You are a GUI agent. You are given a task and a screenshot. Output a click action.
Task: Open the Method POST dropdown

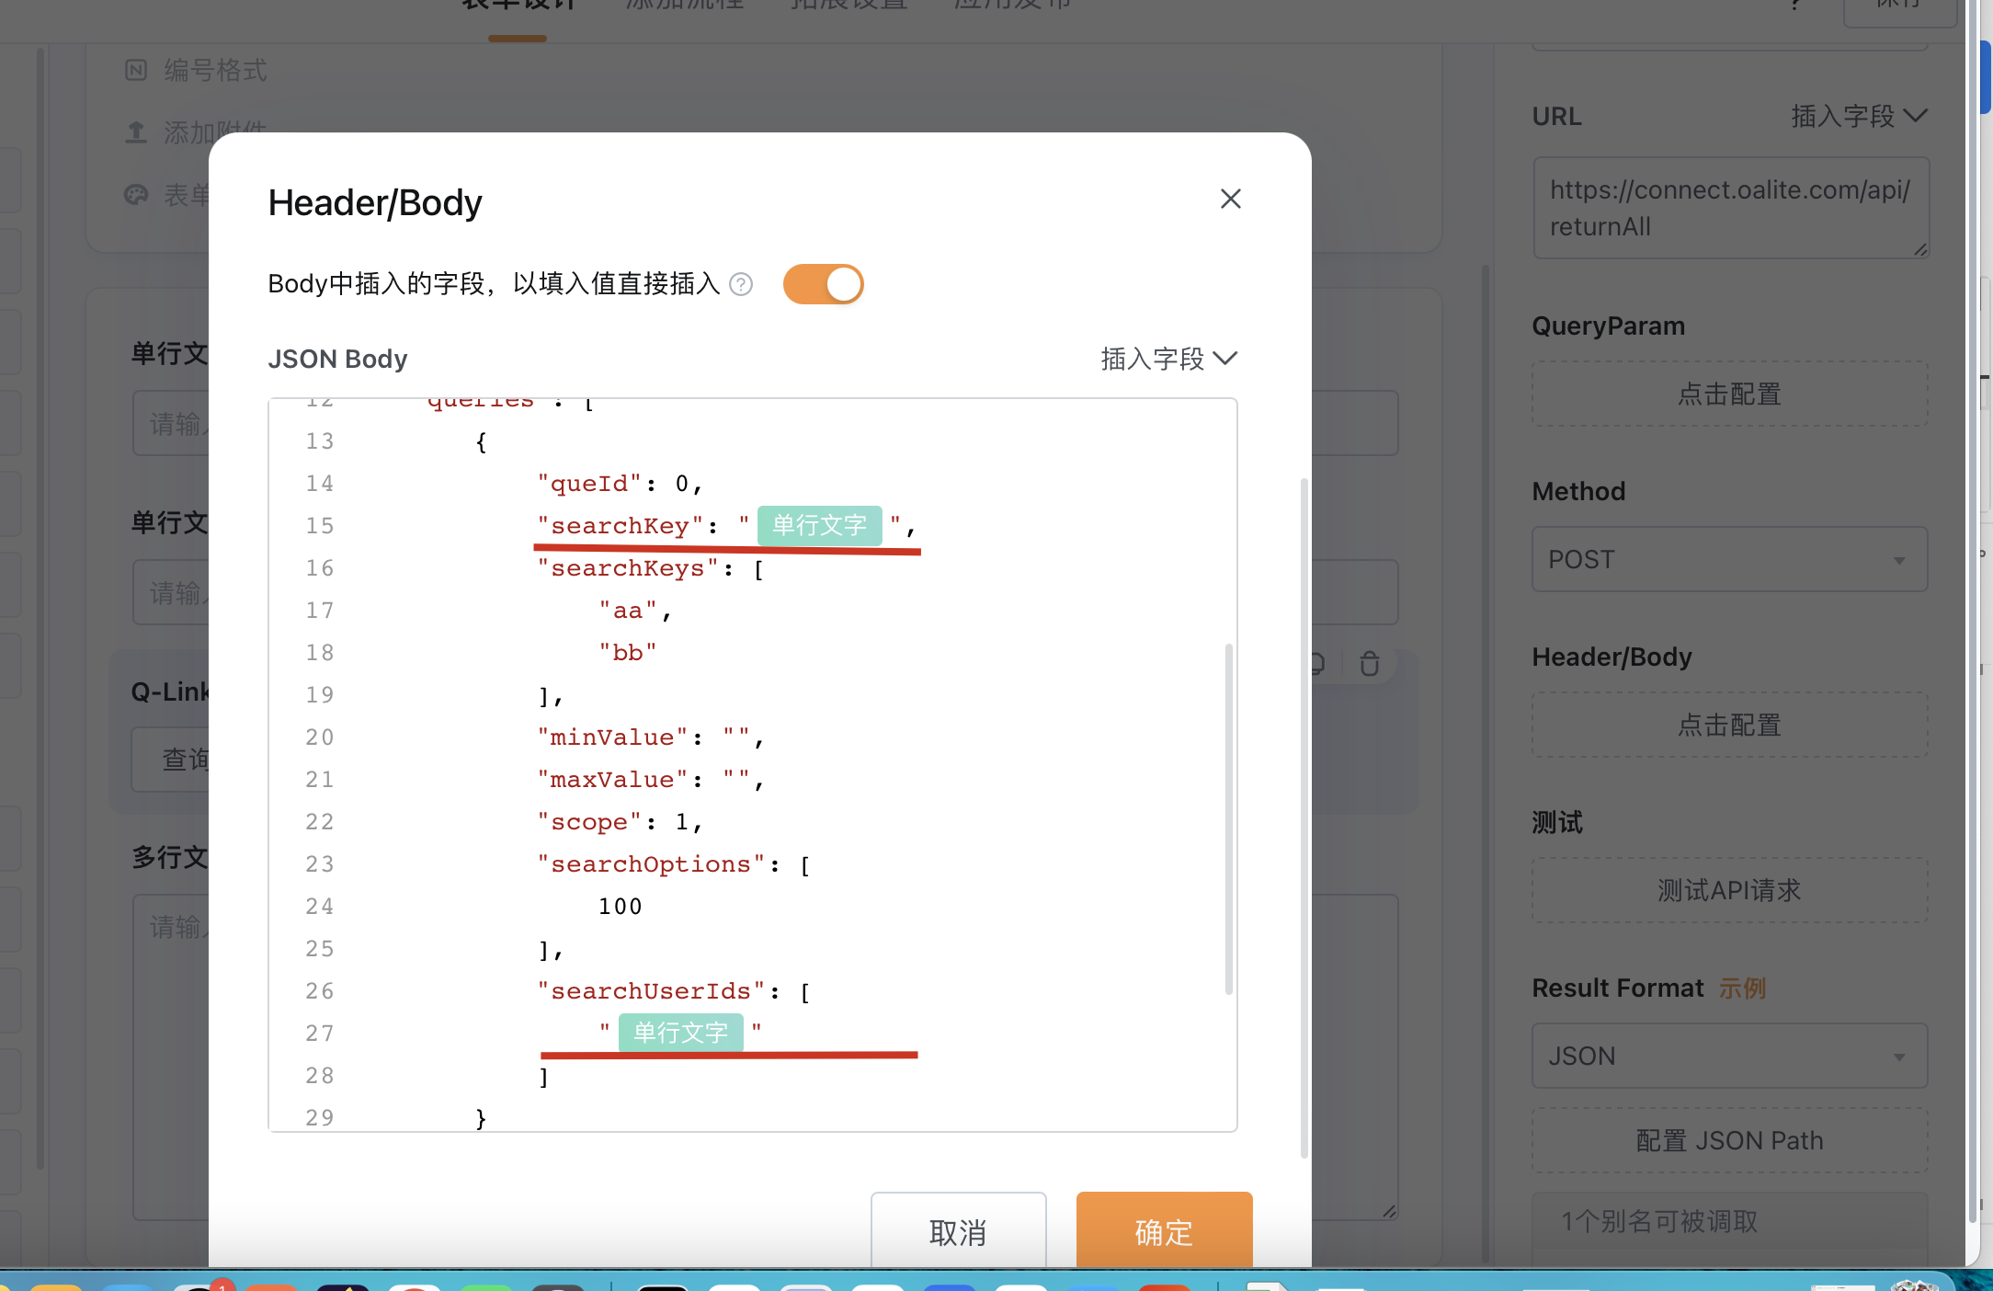coord(1730,559)
